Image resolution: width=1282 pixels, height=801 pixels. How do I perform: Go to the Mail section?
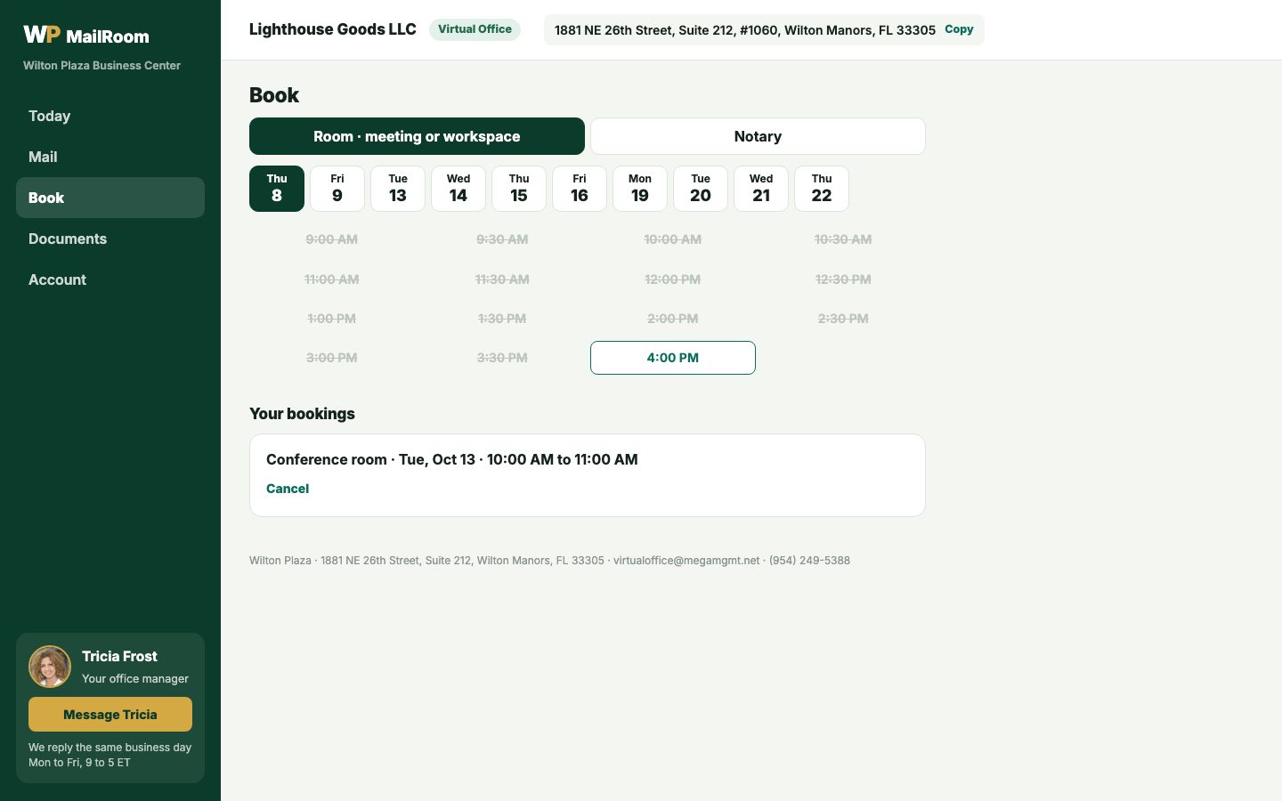110,157
